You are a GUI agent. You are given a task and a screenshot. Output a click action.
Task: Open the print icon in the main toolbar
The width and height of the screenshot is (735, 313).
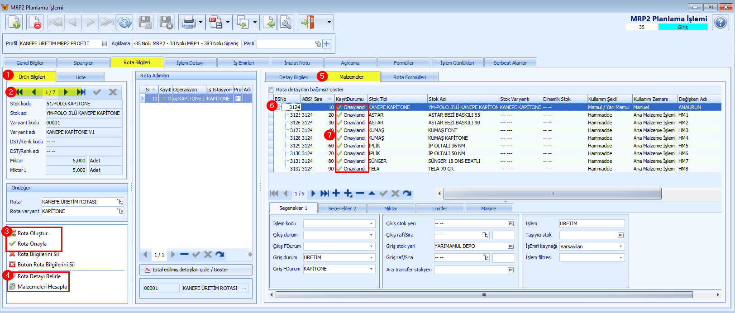[188, 22]
